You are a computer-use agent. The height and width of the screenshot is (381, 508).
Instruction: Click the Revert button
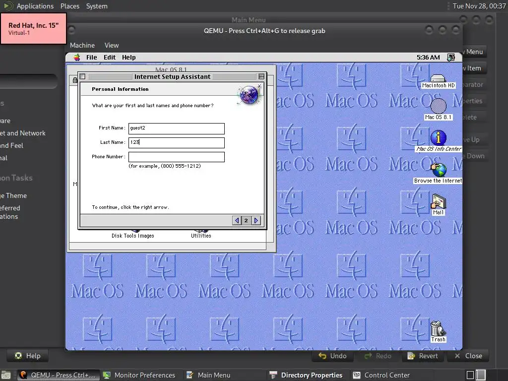(x=423, y=356)
